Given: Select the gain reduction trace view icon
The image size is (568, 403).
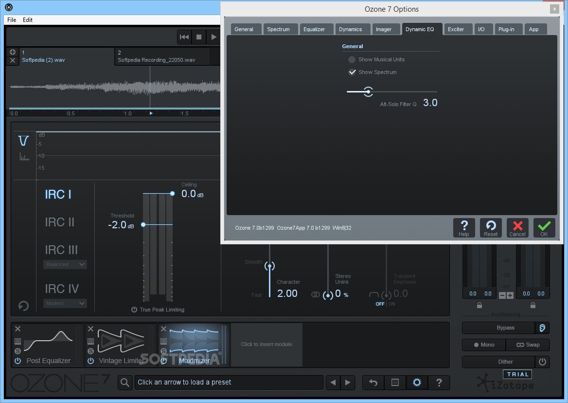Looking at the screenshot, I should (x=23, y=141).
